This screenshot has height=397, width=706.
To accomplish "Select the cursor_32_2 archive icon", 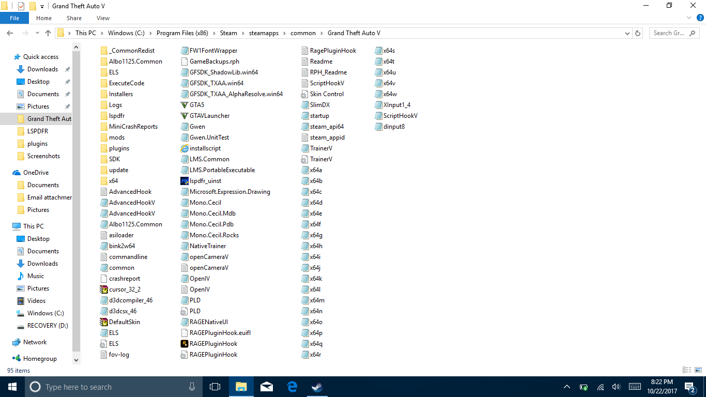I will click(104, 289).
